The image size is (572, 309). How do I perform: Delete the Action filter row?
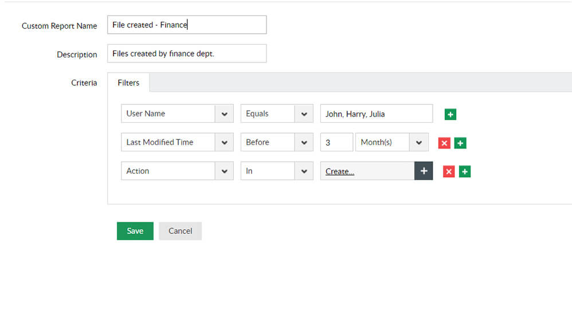pyautogui.click(x=449, y=171)
